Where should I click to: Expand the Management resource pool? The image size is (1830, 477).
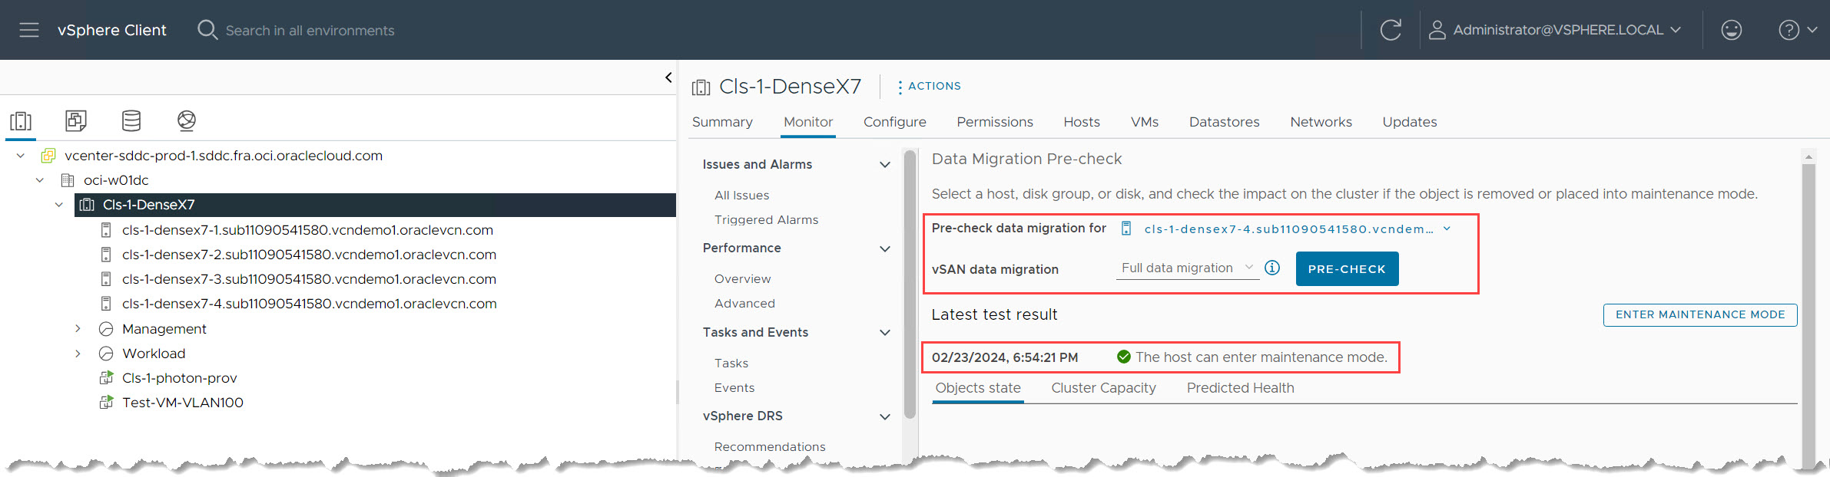[x=78, y=329]
